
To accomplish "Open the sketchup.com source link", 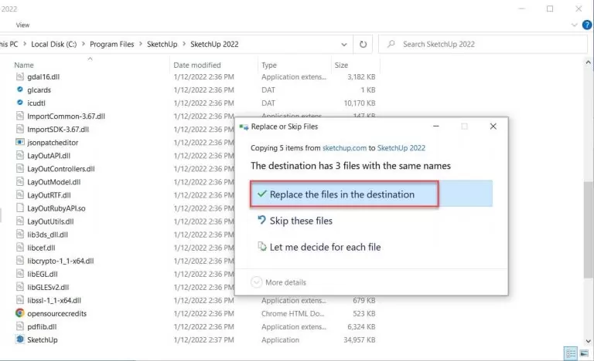I will coord(343,148).
